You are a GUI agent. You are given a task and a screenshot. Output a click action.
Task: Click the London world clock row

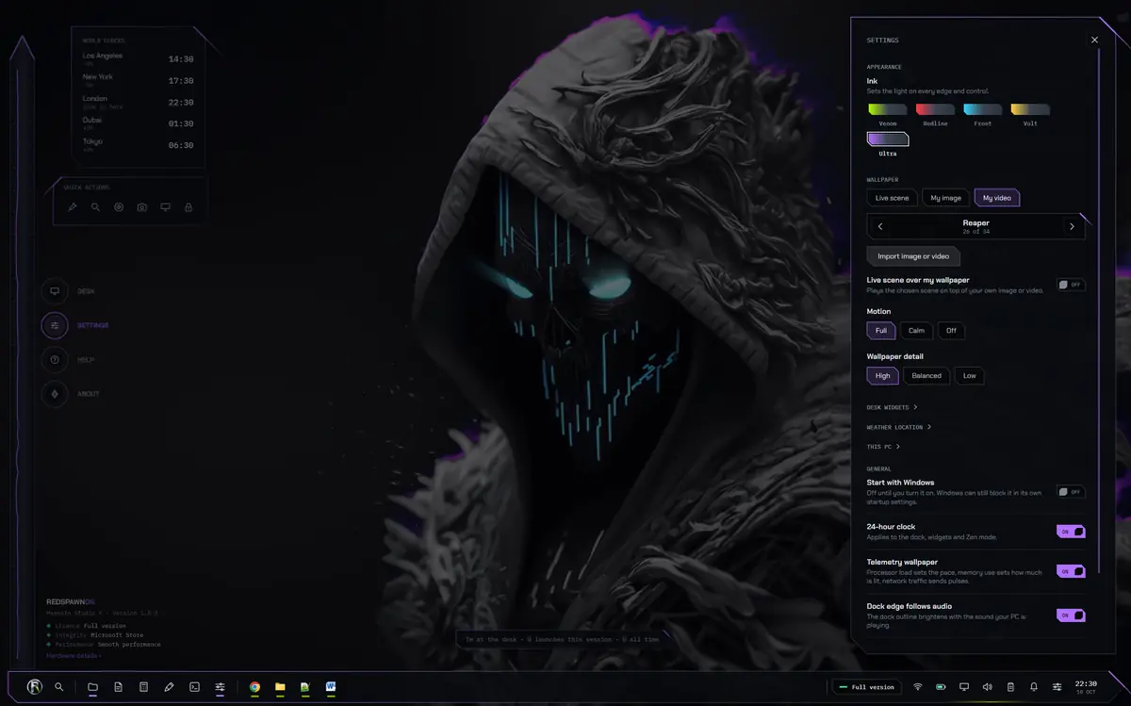(x=138, y=101)
